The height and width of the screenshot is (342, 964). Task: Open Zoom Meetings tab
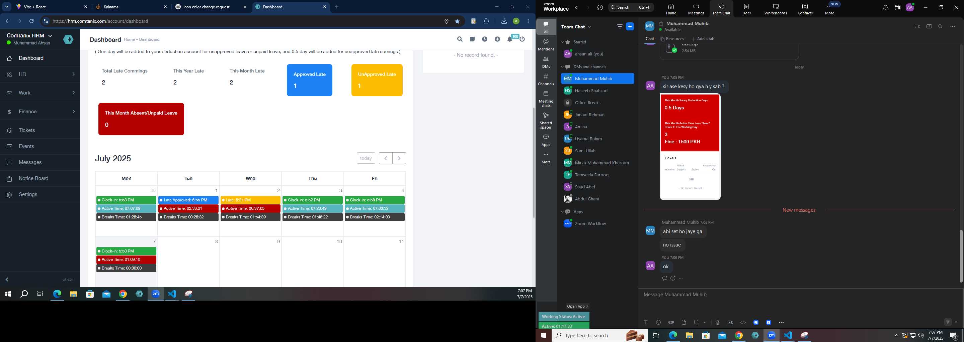(696, 9)
